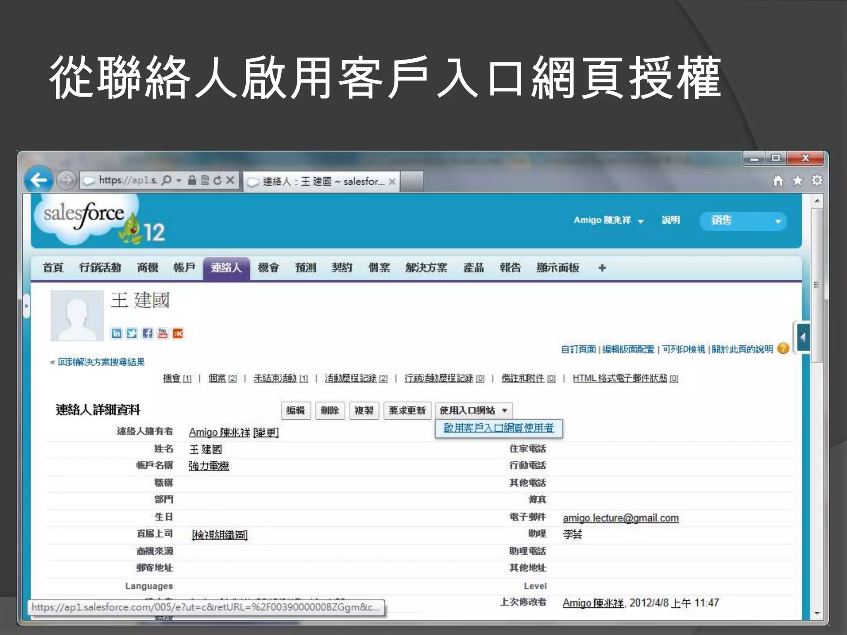Click the padlock security icon

tap(192, 180)
